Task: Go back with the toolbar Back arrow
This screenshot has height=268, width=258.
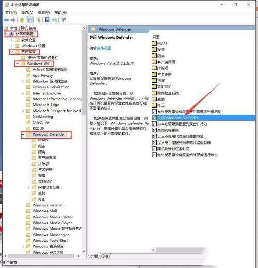Action: coord(6,20)
